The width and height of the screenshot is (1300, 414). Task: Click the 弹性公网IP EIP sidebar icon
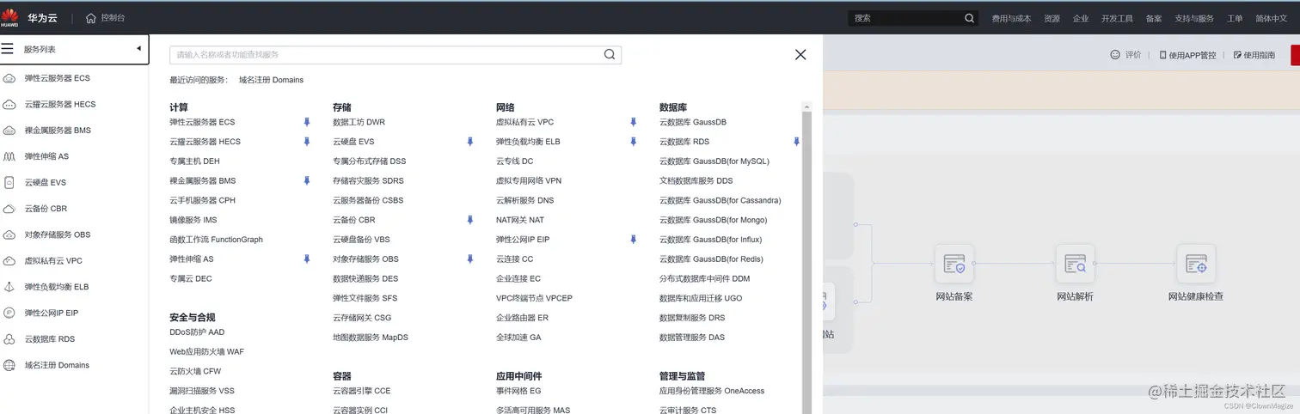pos(9,314)
